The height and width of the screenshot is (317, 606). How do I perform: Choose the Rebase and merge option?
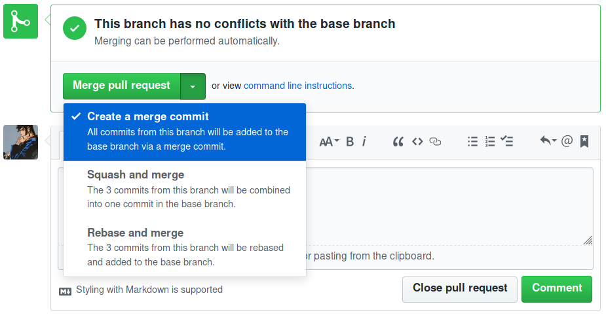tap(185, 247)
